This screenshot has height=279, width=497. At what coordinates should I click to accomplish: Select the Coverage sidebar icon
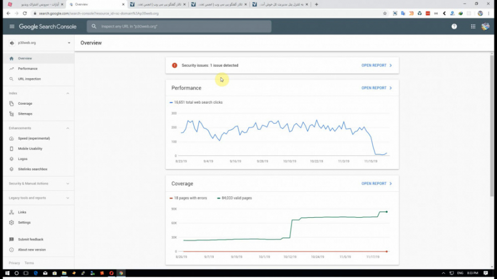(12, 104)
